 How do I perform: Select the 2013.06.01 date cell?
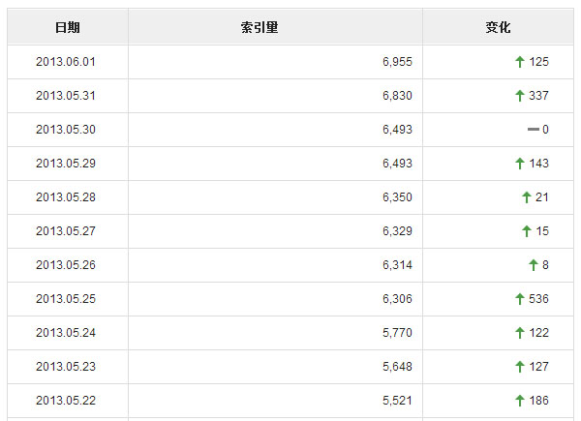pos(66,62)
